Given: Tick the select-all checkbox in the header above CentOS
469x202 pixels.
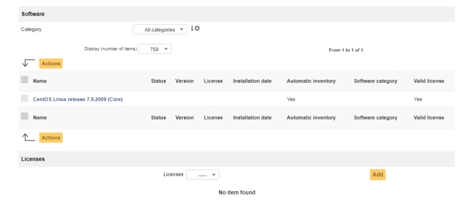Looking at the screenshot, I should pyautogui.click(x=24, y=80).
